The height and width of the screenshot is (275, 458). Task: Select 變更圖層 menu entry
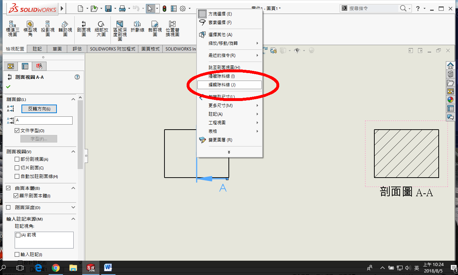coord(230,140)
